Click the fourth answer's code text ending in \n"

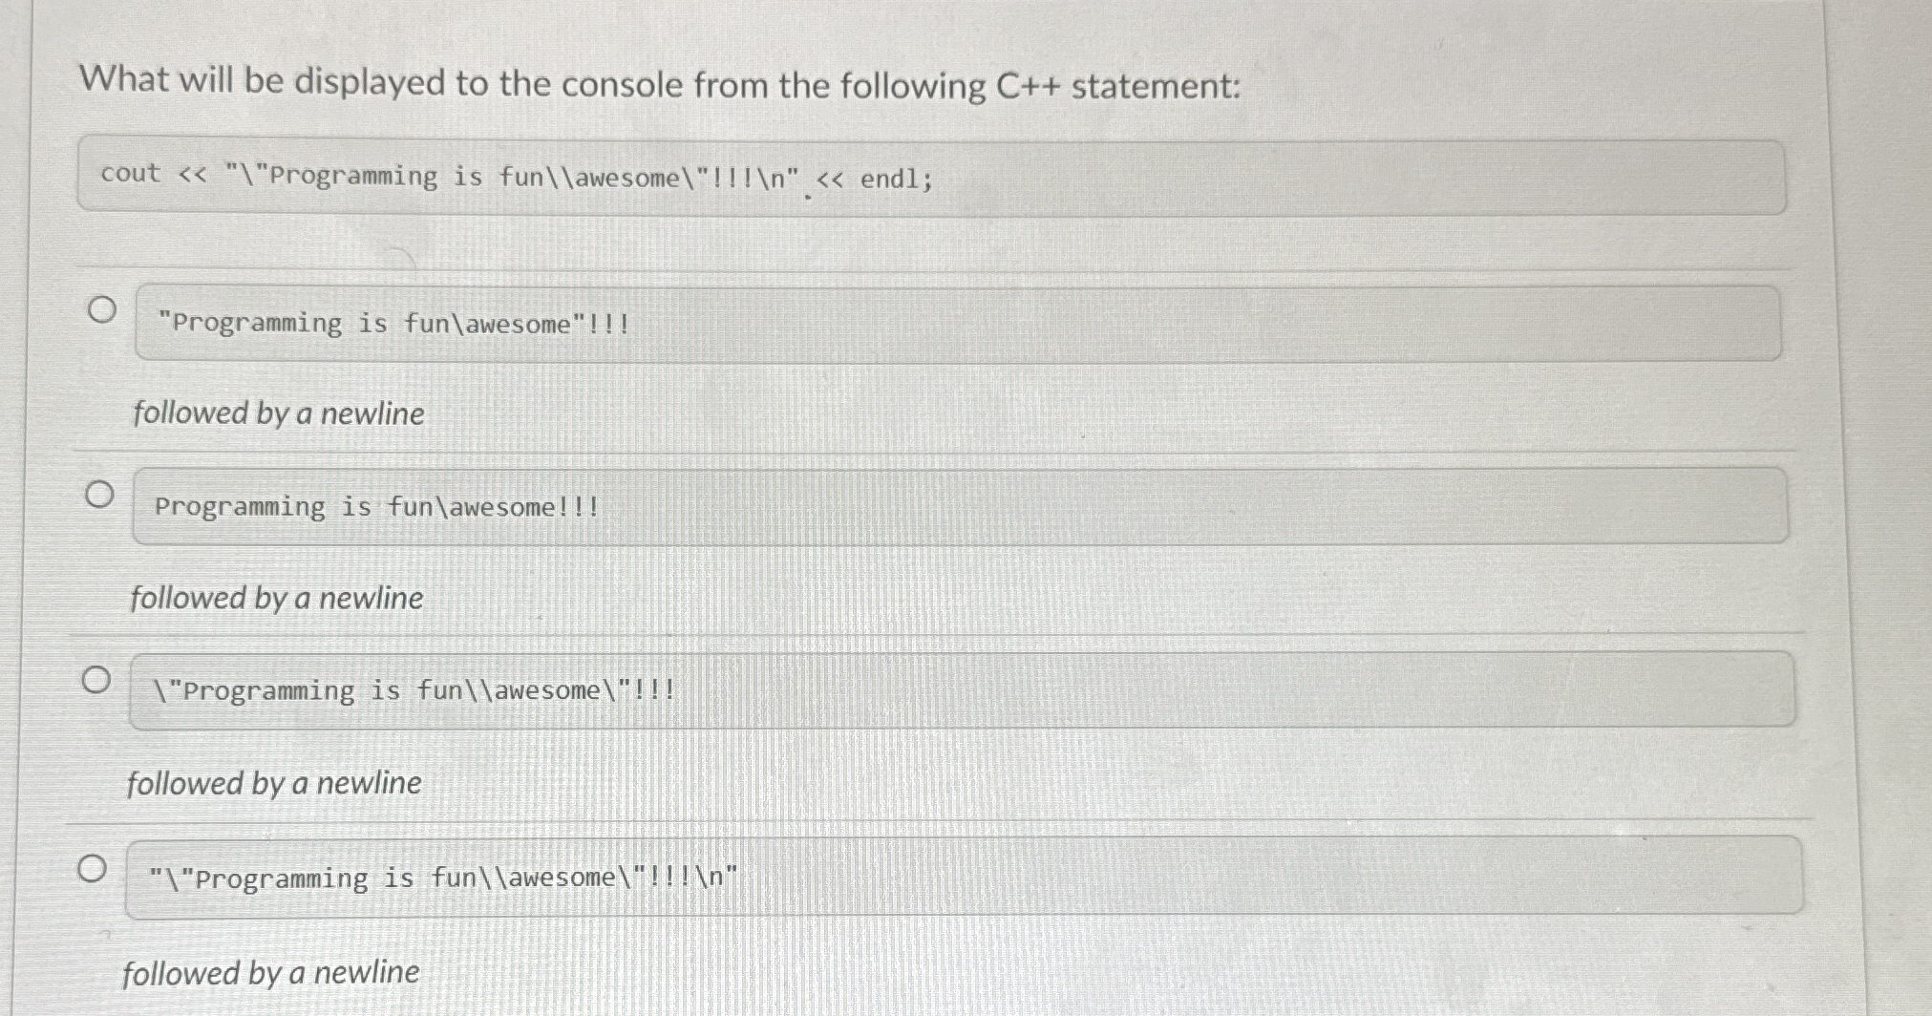[443, 878]
